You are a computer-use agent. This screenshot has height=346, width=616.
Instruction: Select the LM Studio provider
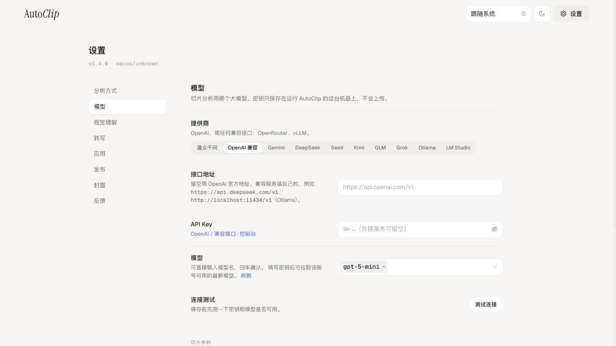tap(458, 148)
